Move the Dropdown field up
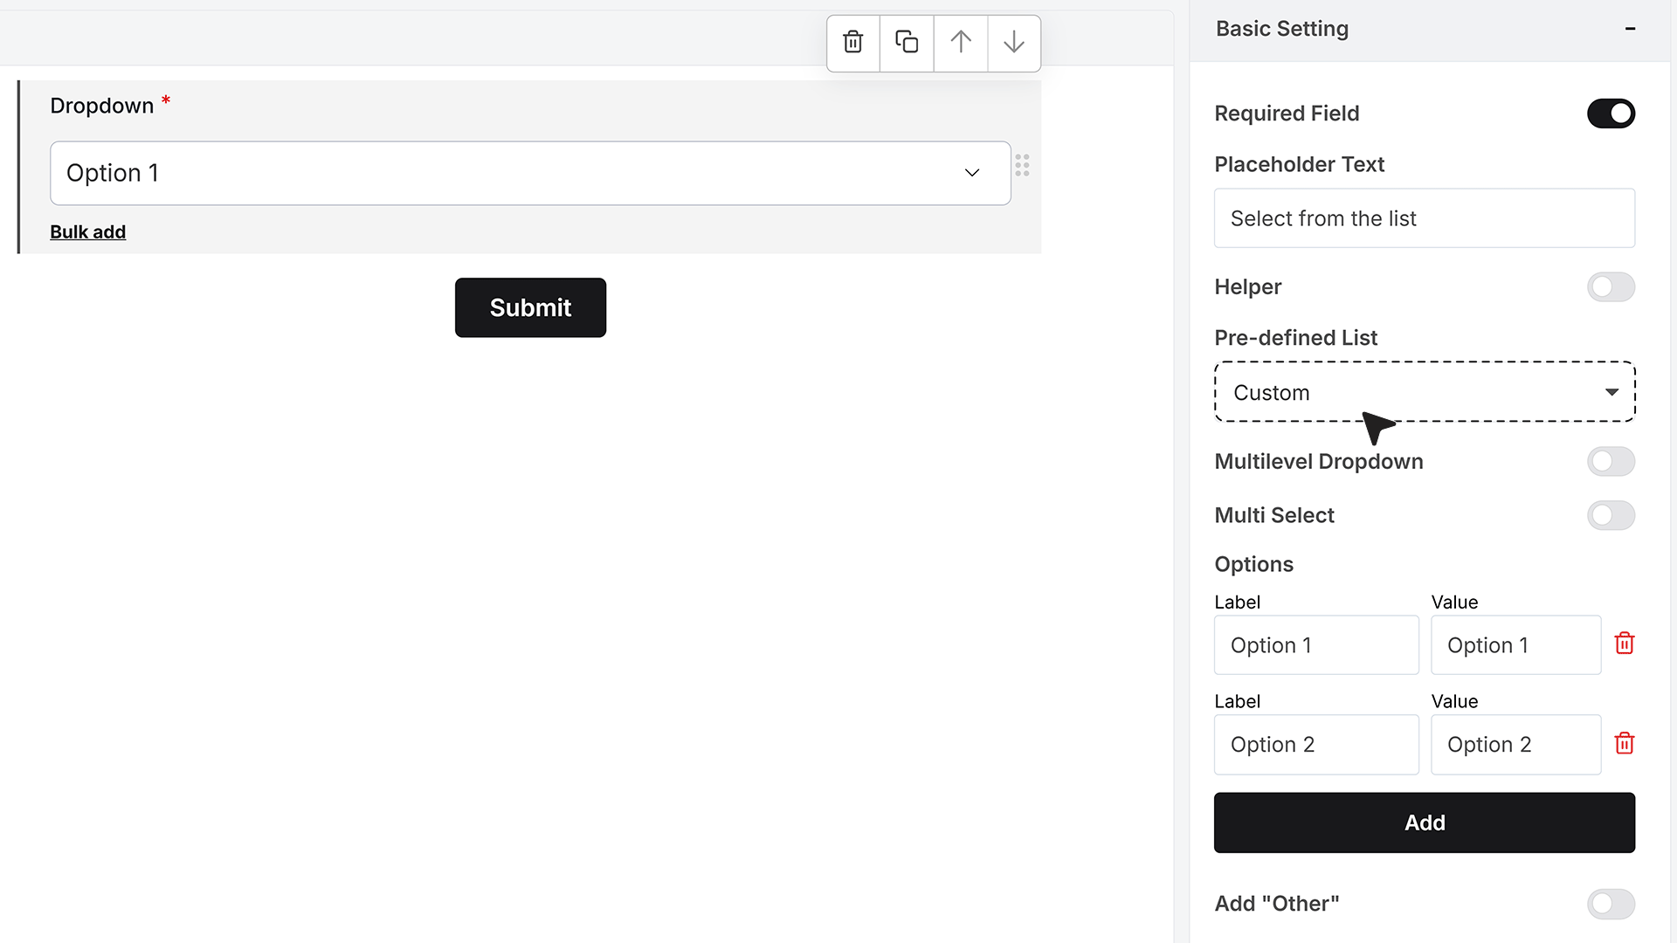The width and height of the screenshot is (1677, 943). [x=961, y=42]
